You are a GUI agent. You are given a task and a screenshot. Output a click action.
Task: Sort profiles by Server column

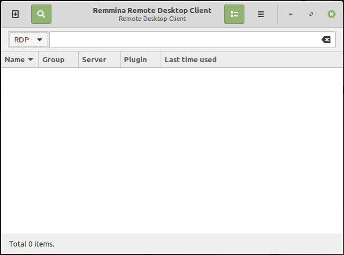pos(99,59)
